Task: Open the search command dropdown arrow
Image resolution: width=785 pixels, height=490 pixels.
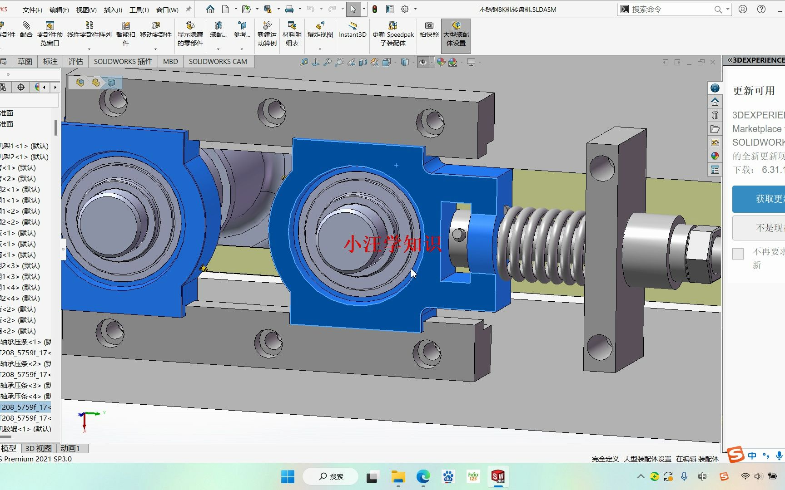Action: (727, 9)
